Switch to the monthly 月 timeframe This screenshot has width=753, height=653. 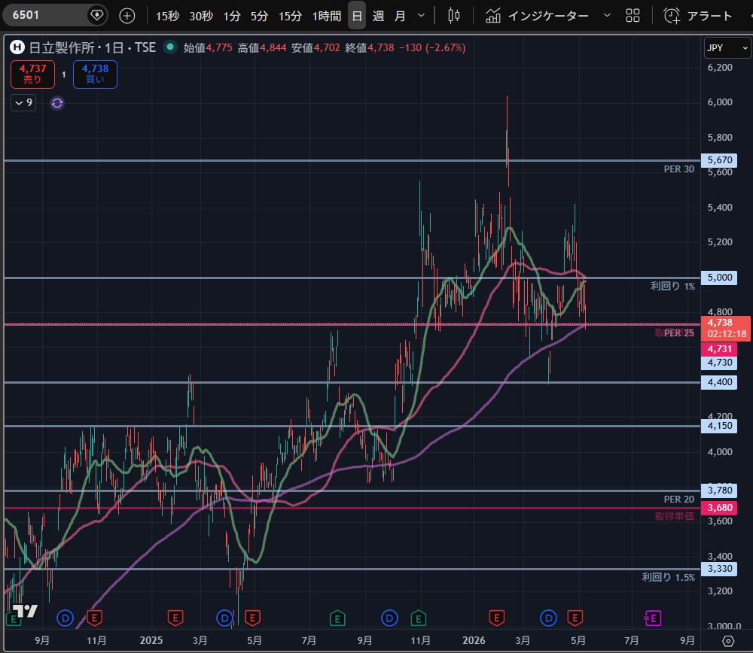pos(400,17)
